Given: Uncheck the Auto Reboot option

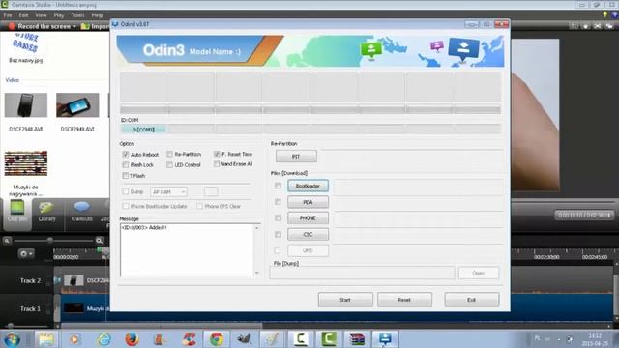Looking at the screenshot, I should point(126,154).
